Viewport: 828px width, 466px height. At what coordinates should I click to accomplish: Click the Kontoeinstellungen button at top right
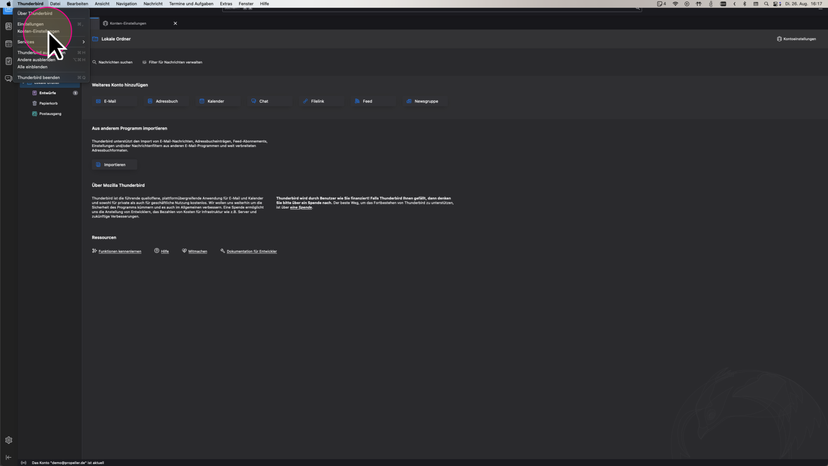(x=796, y=39)
